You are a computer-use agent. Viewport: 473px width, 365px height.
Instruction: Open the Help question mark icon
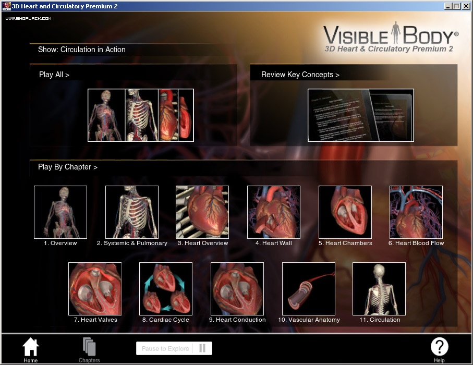439,347
